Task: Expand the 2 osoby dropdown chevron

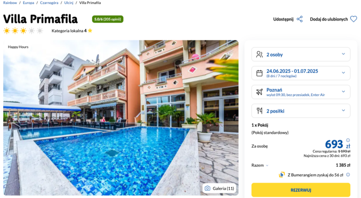Action: 343,54
